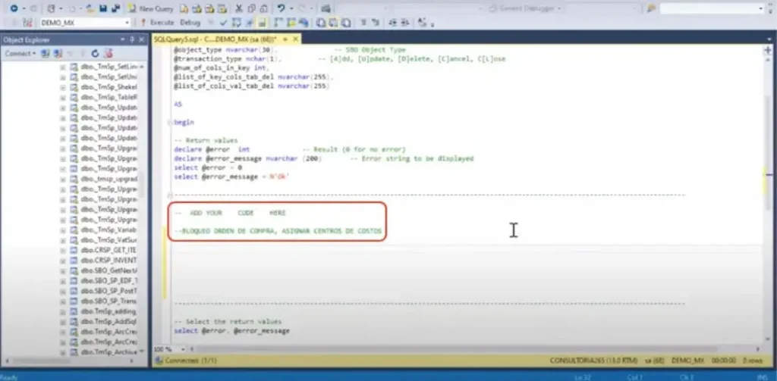Click the split editor plus handle

coord(768,50)
